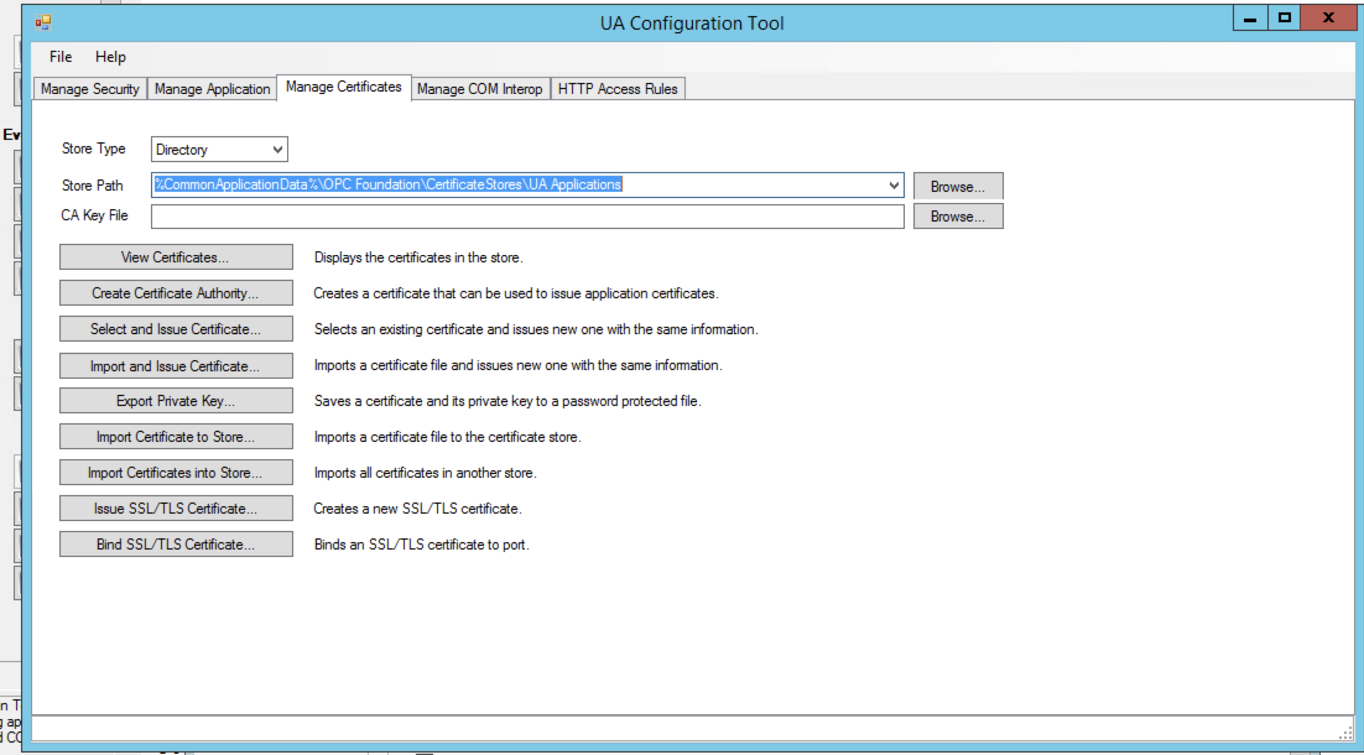Open Create Certificate Authority dialog
The image size is (1364, 755).
[176, 293]
